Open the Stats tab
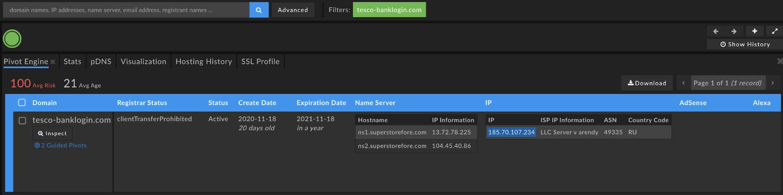This screenshot has height=195, width=783. [x=72, y=61]
